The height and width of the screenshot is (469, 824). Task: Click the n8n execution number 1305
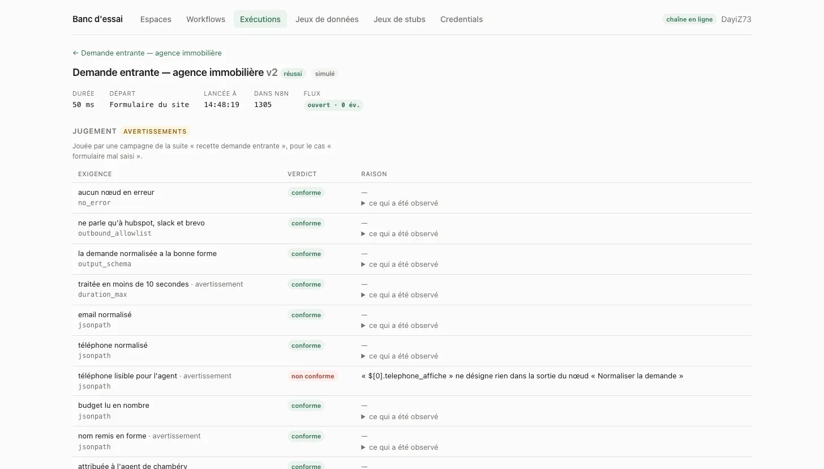click(x=263, y=105)
